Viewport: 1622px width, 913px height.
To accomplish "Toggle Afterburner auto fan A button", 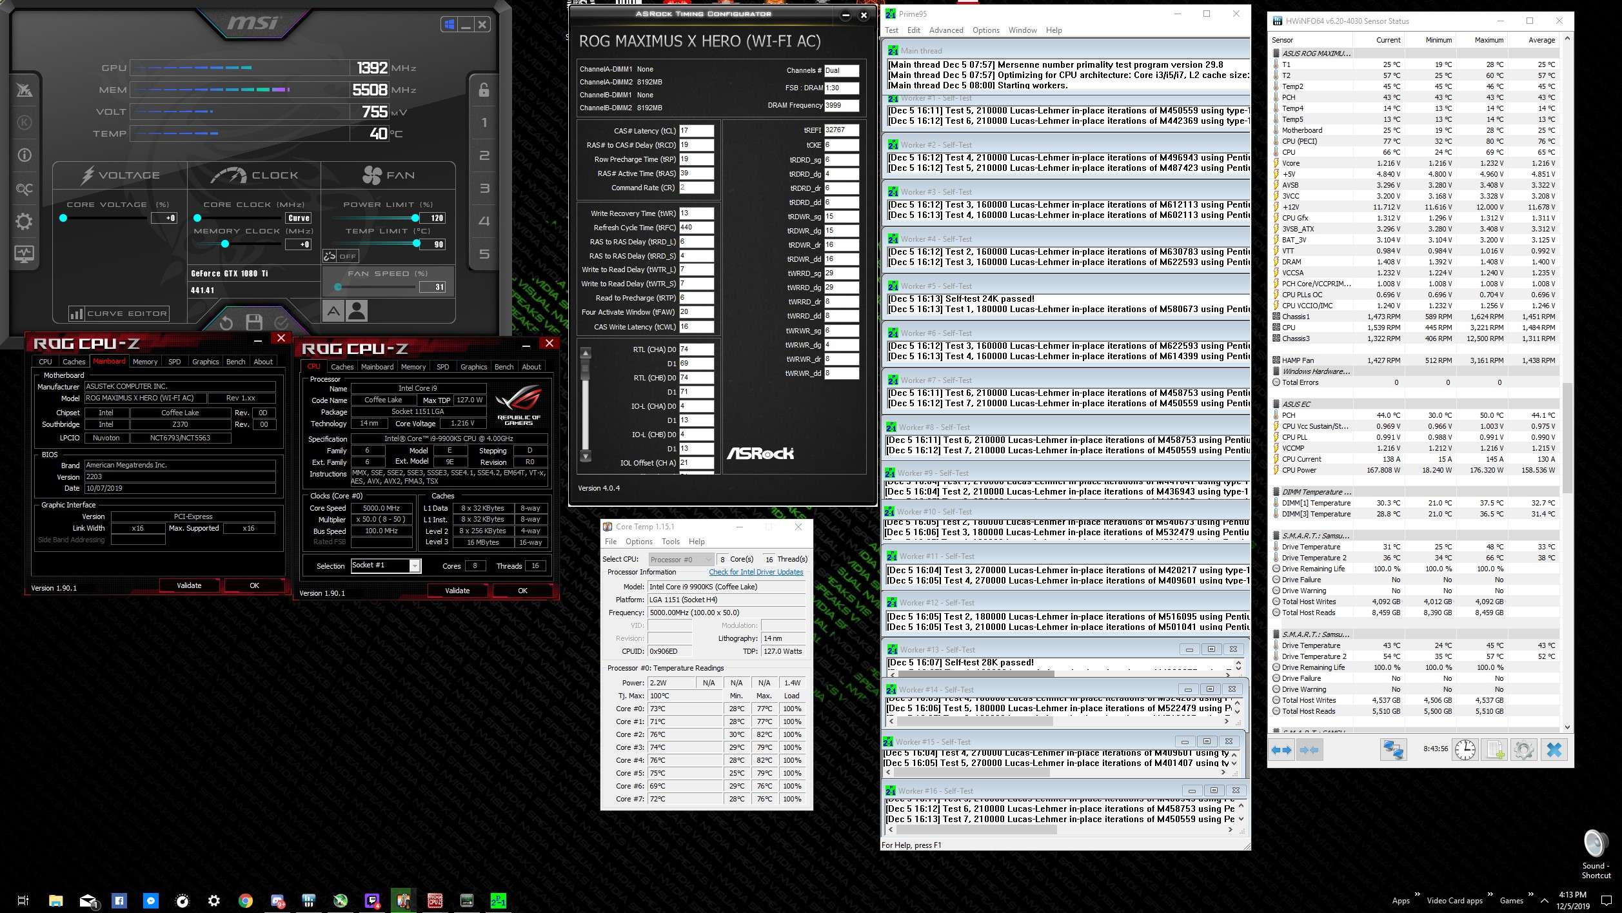I will (x=333, y=311).
